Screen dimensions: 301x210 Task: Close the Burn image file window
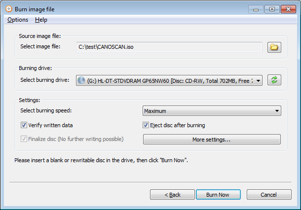click(287, 8)
